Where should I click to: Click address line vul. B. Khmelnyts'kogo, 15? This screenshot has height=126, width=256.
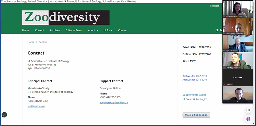(42, 65)
